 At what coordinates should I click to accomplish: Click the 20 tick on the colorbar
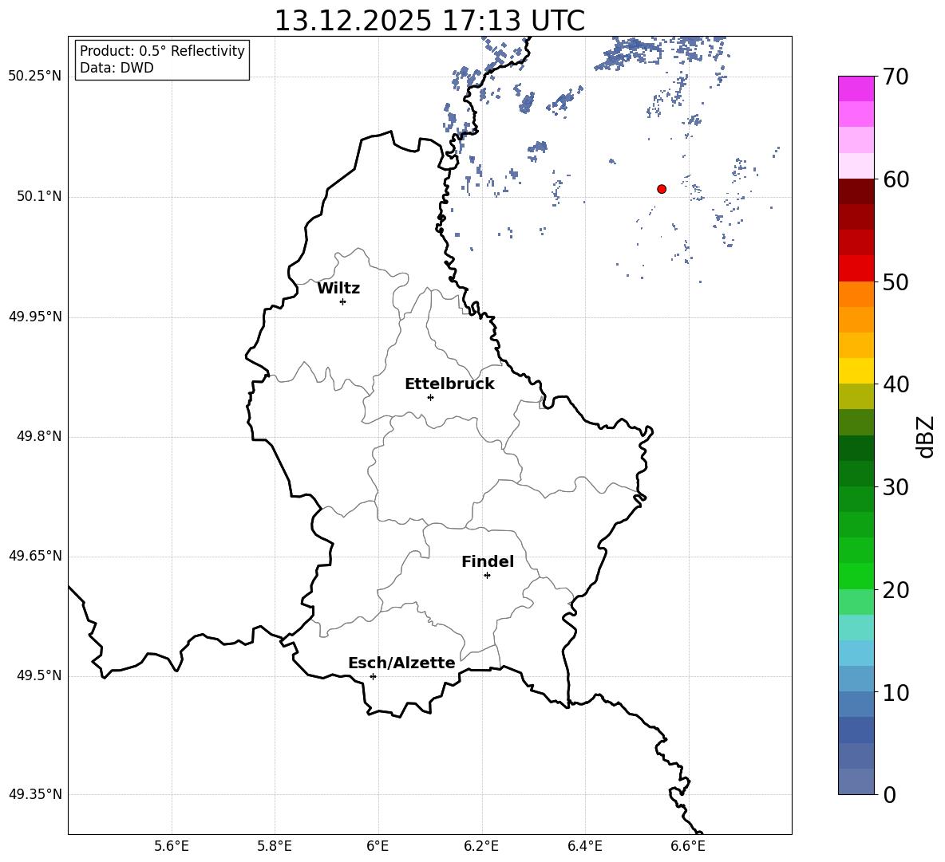click(896, 589)
